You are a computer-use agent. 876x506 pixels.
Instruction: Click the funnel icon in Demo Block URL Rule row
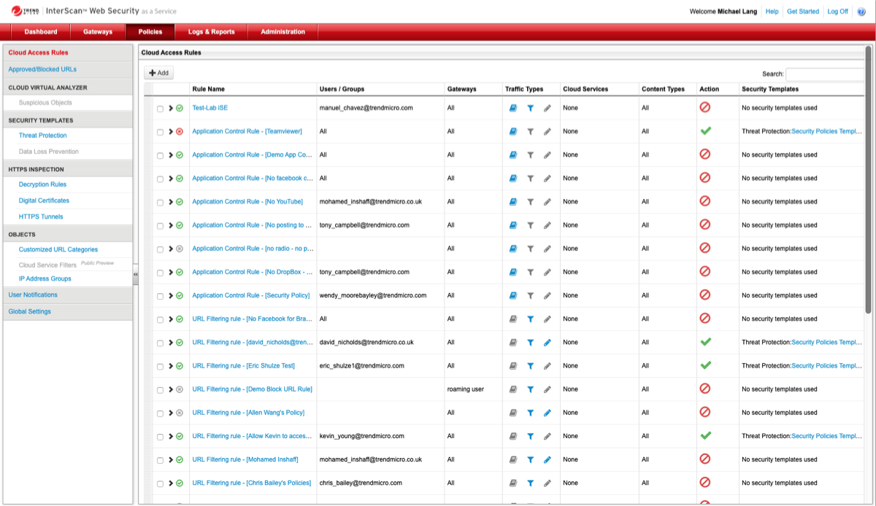[x=531, y=389]
